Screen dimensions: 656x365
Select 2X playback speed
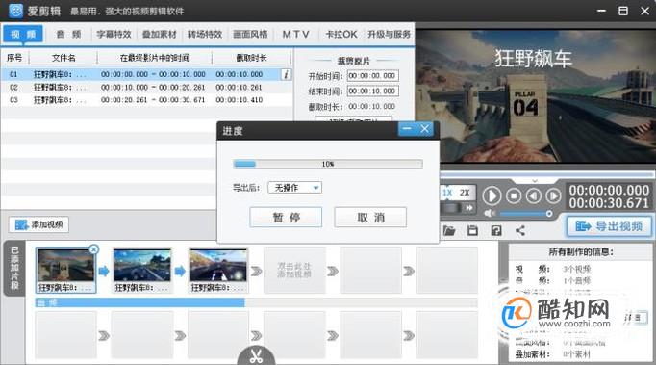click(x=465, y=193)
